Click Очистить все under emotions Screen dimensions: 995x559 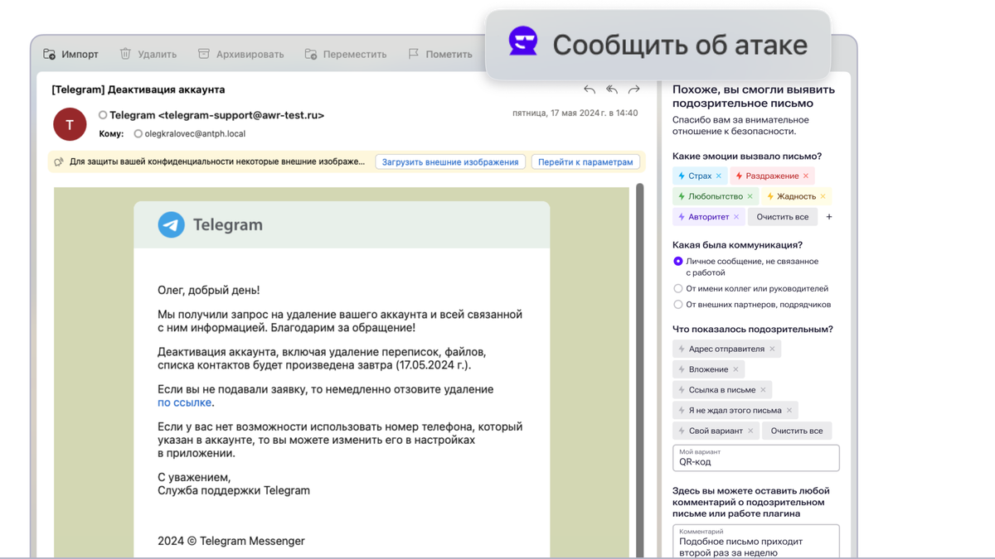pyautogui.click(x=783, y=217)
